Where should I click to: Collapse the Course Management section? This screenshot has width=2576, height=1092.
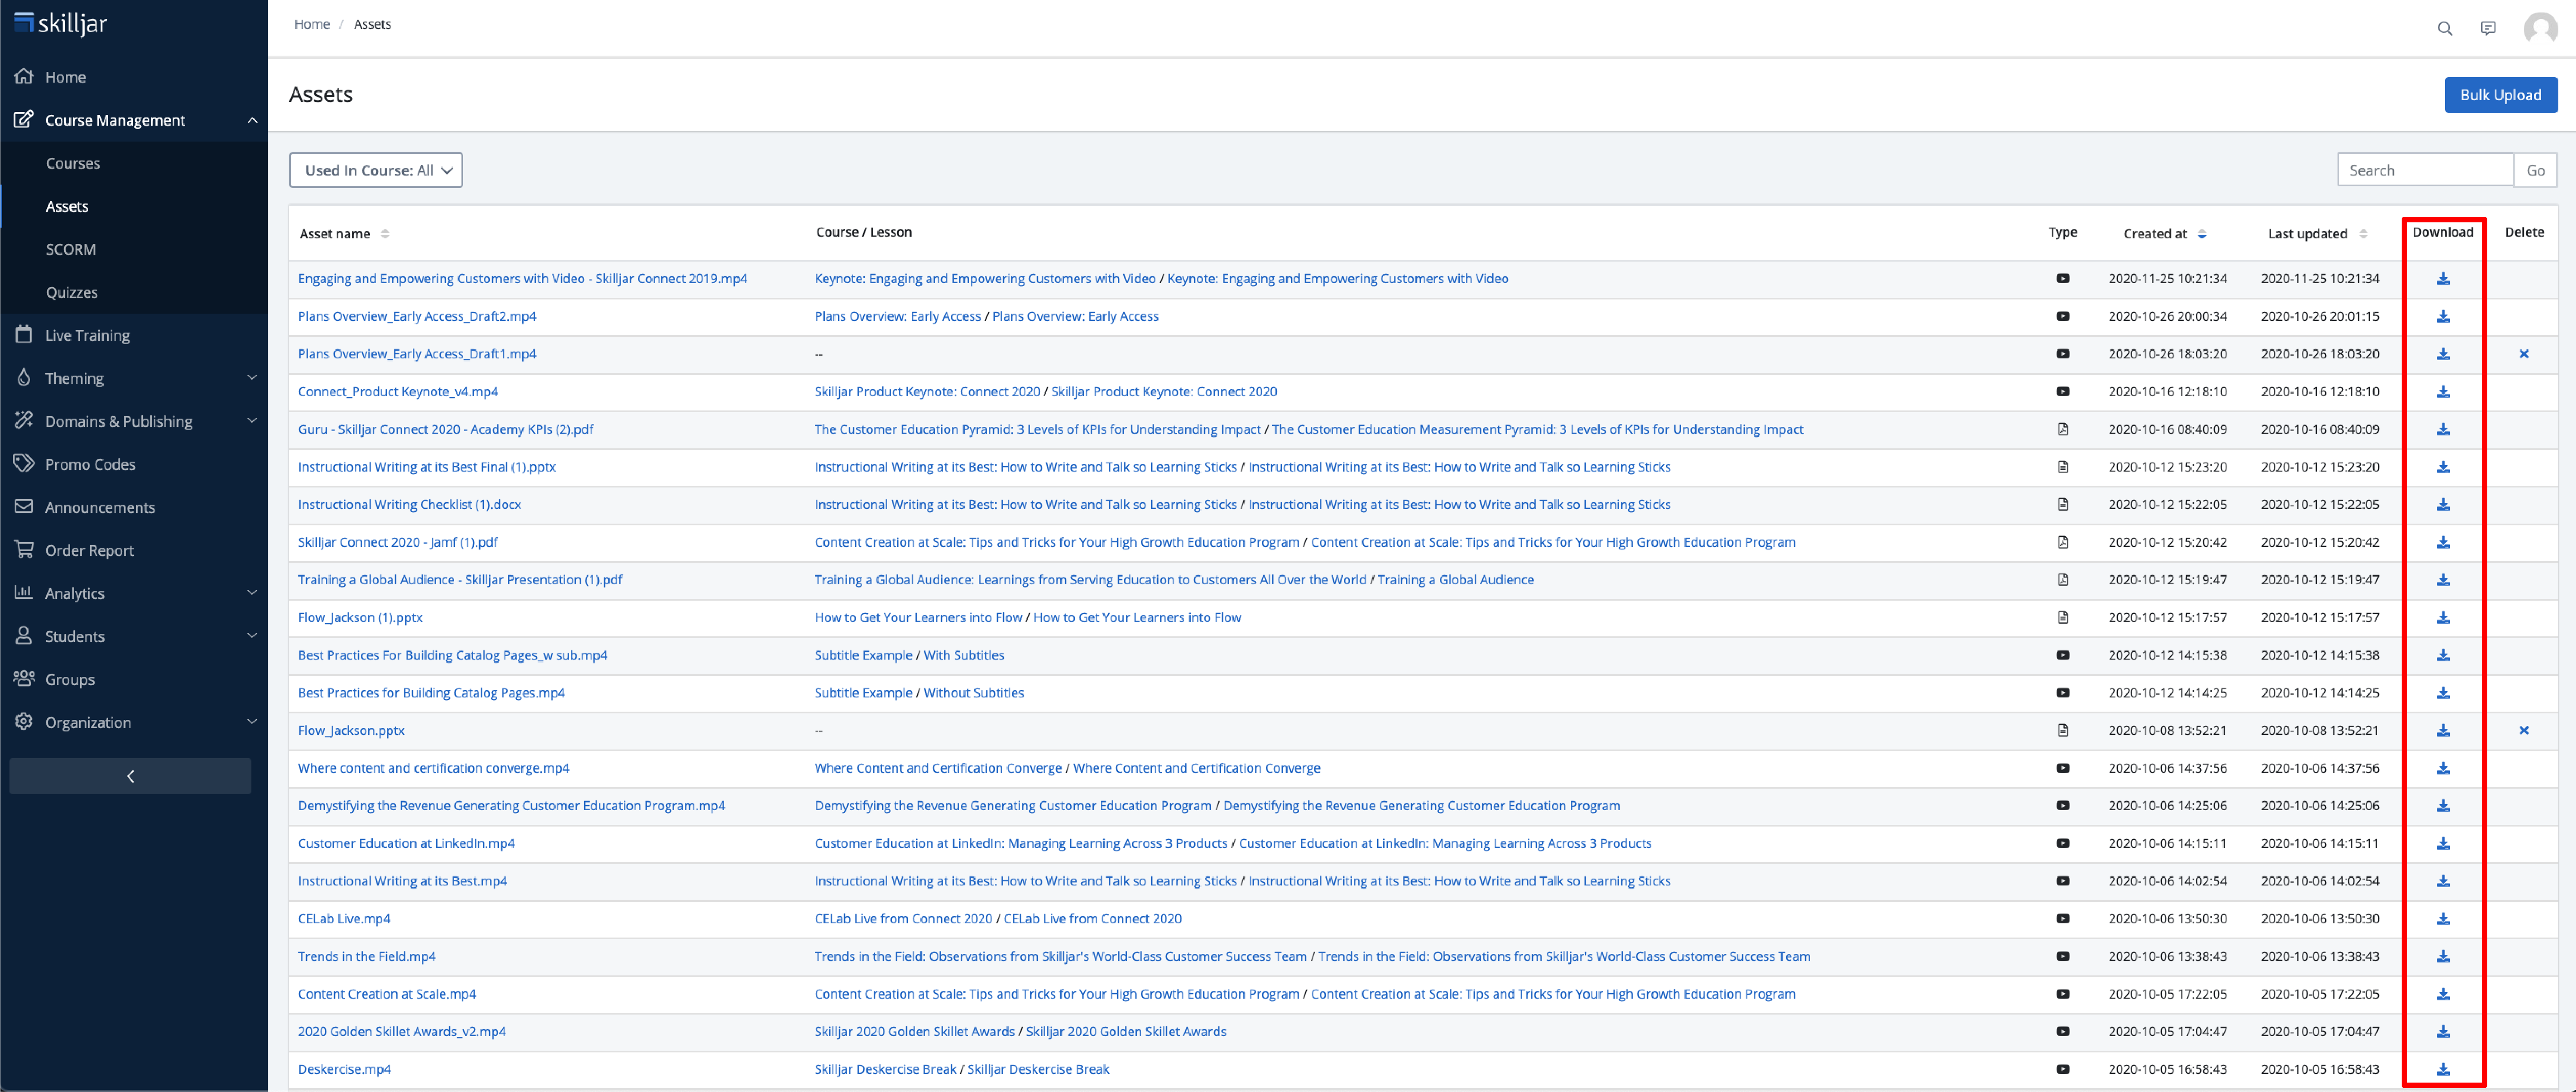252,120
